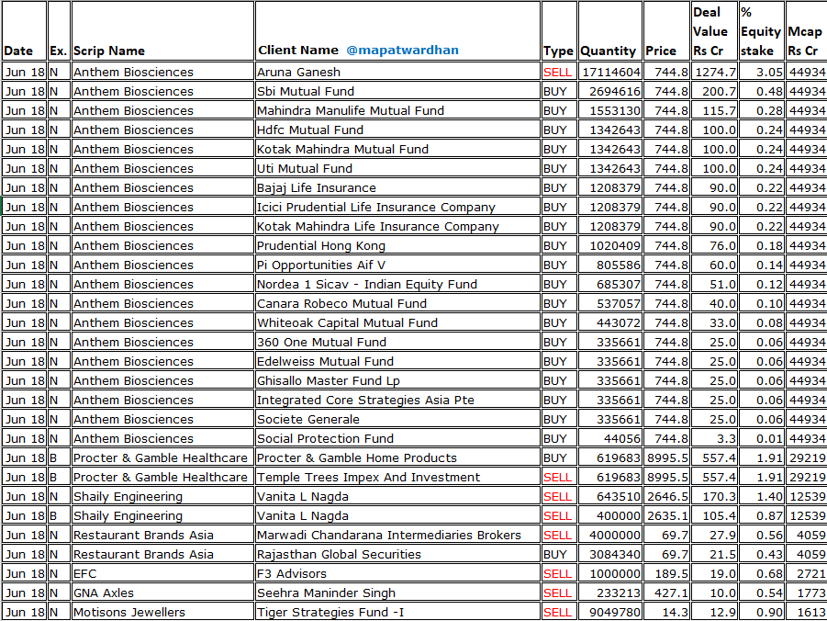Image resolution: width=827 pixels, height=621 pixels.
Task: Click quantity cell 4000000
Action: point(609,535)
